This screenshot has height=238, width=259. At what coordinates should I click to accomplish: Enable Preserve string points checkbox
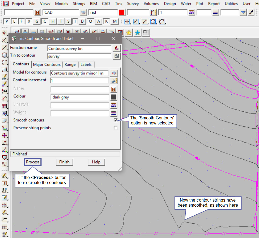pyautogui.click(x=116, y=128)
